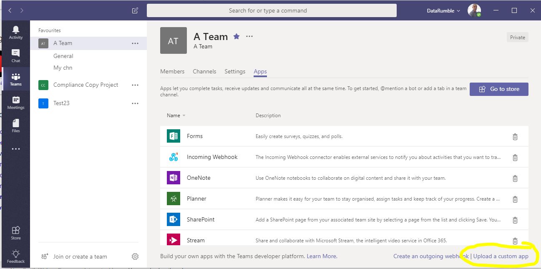Toggle the favourite star next to A Team
541x269 pixels.
pos(237,36)
